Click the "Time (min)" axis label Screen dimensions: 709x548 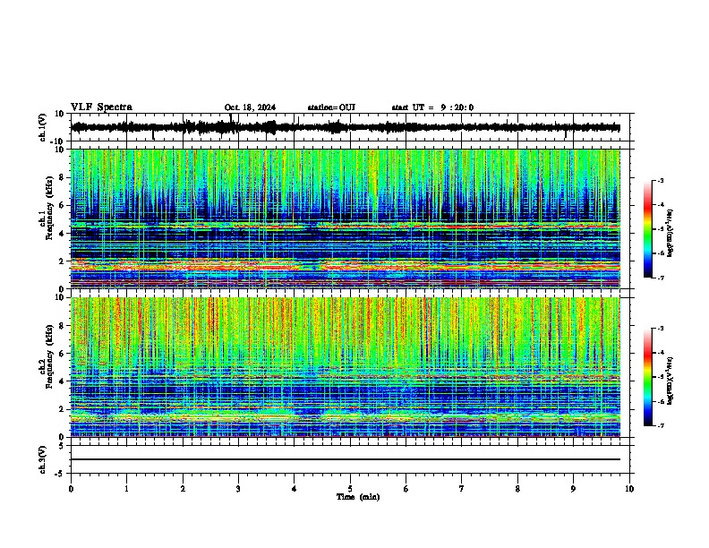click(358, 497)
